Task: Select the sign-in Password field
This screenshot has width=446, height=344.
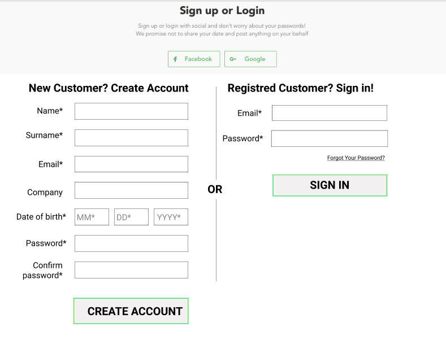Action: pyautogui.click(x=330, y=138)
